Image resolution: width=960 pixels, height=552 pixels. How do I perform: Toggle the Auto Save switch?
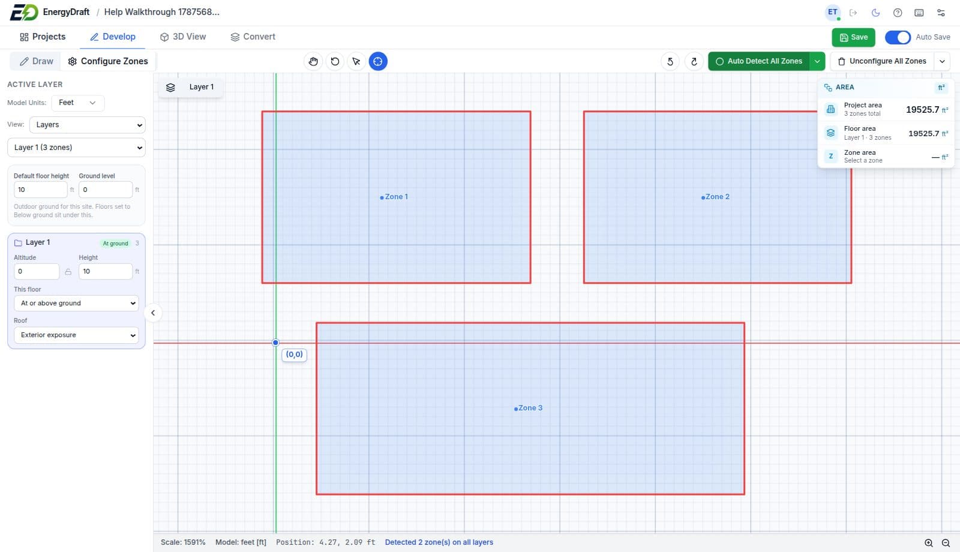click(x=898, y=37)
